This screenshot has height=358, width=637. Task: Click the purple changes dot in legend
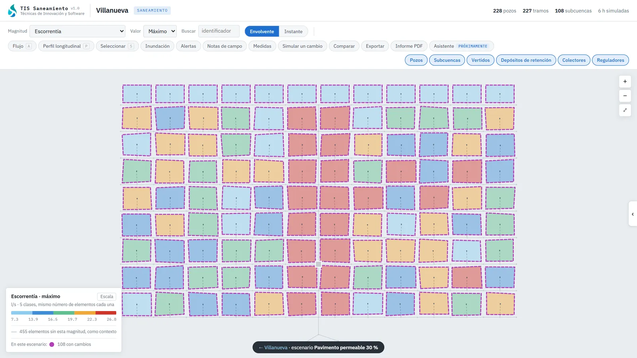pos(52,344)
